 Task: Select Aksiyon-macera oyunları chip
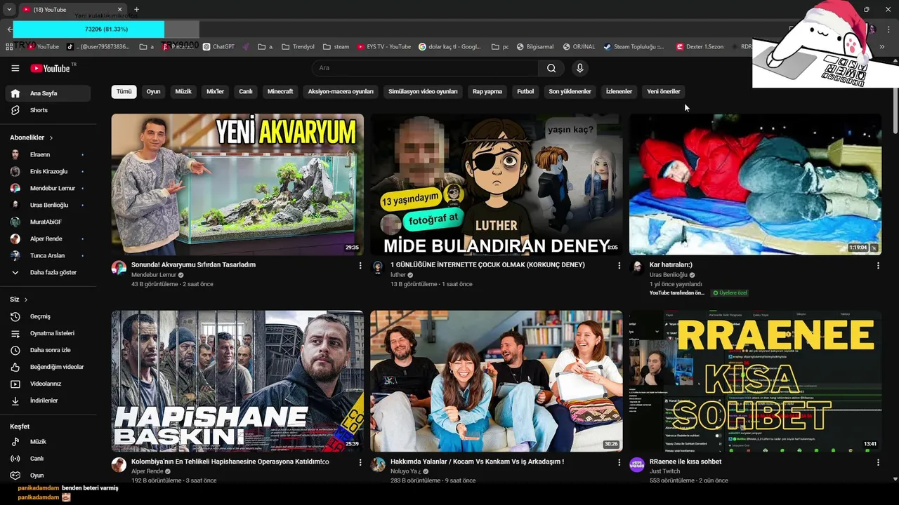[x=341, y=92]
